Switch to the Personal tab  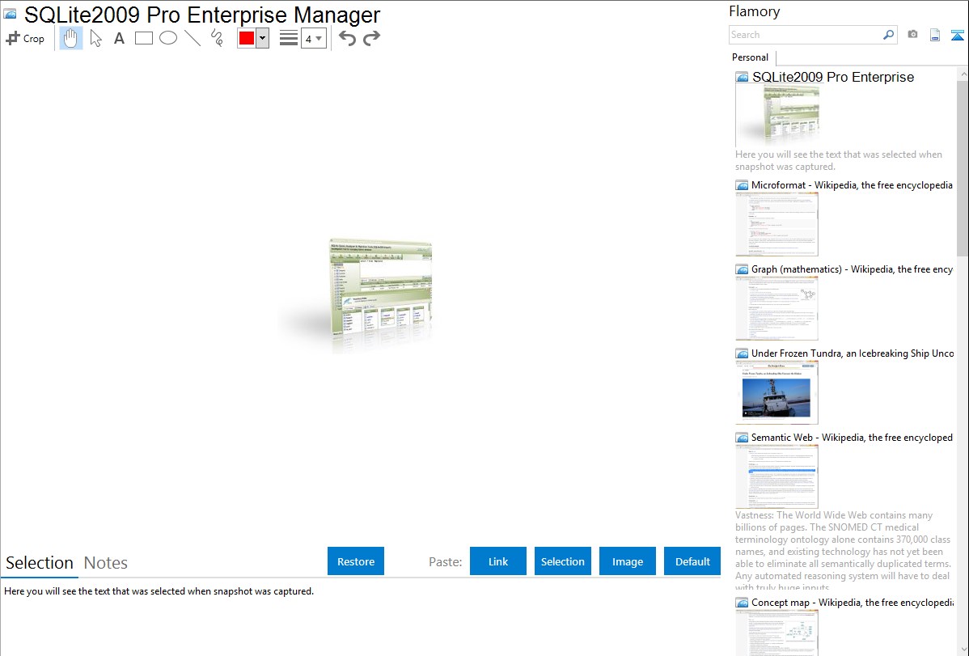pyautogui.click(x=751, y=57)
